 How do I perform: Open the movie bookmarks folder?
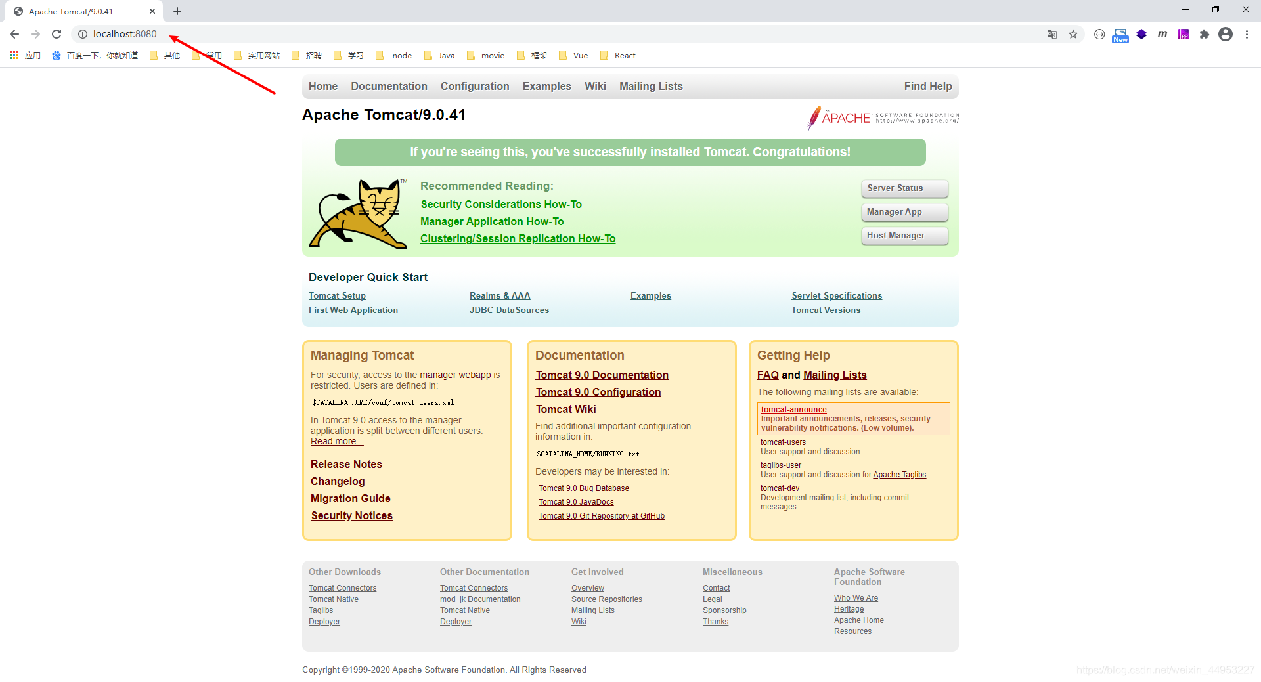(486, 56)
